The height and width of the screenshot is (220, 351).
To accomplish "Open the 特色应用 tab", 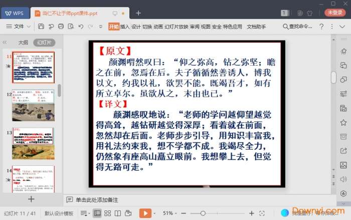I will (233, 27).
